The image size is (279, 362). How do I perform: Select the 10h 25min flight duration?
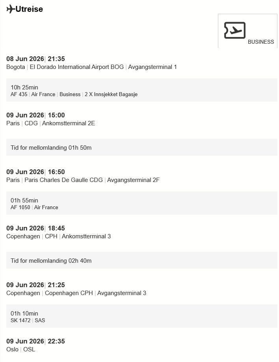[24, 87]
